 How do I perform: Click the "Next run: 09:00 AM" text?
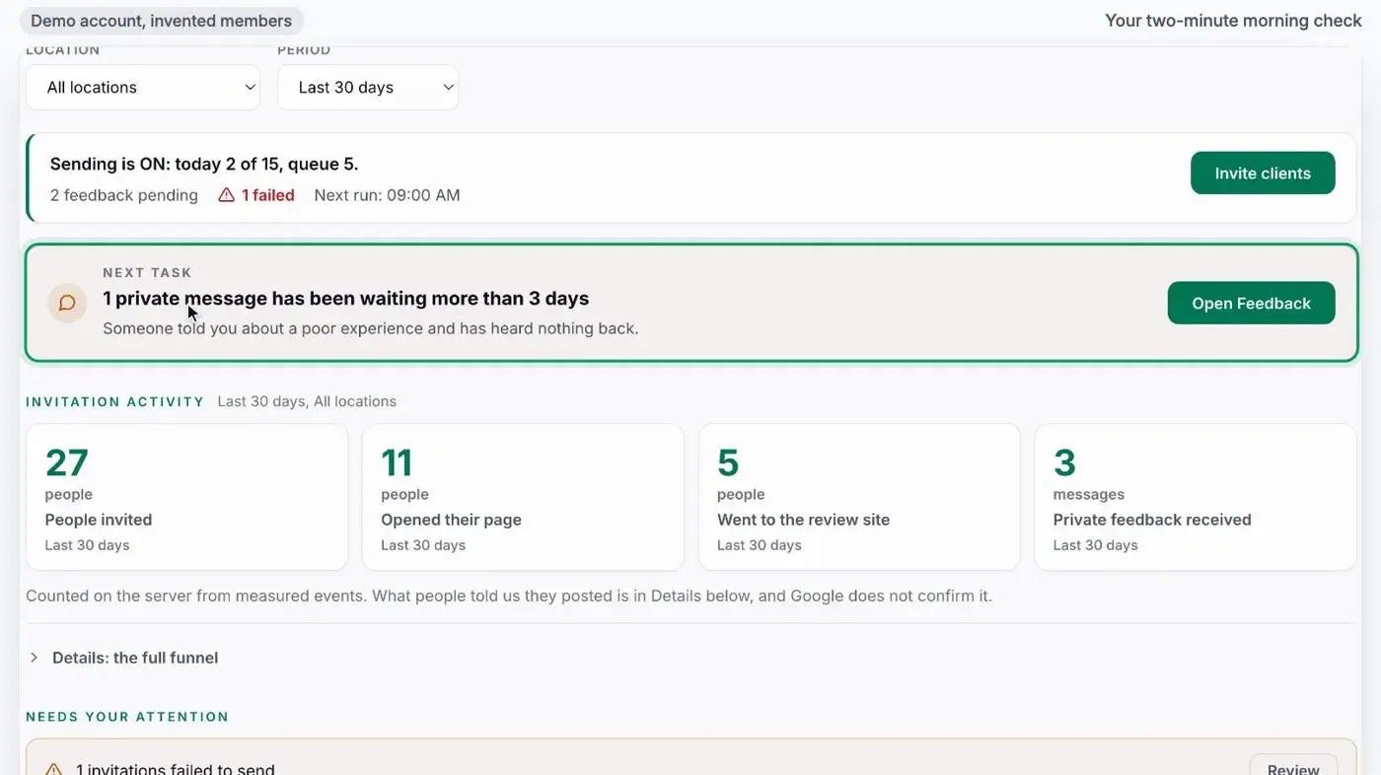(x=387, y=195)
